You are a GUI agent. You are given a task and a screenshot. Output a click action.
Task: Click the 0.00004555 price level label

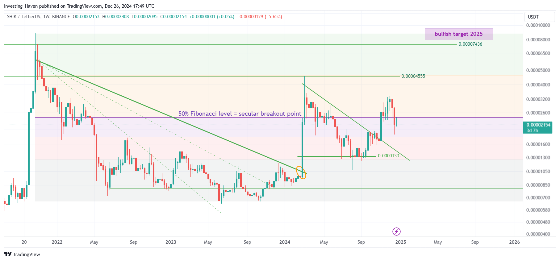[x=413, y=76]
